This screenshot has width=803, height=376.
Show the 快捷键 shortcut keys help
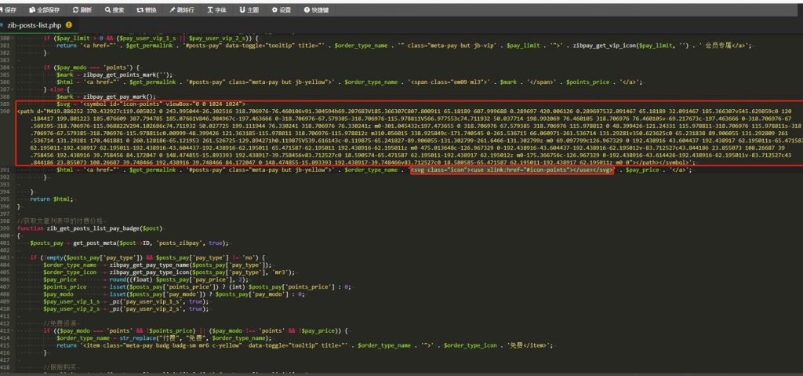click(317, 9)
